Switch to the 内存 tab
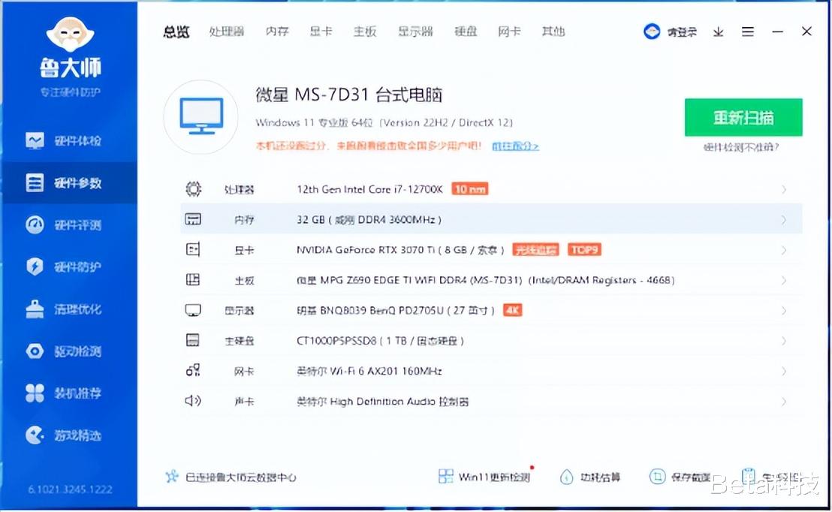Viewport: 832px width, 512px height. pyautogui.click(x=277, y=32)
